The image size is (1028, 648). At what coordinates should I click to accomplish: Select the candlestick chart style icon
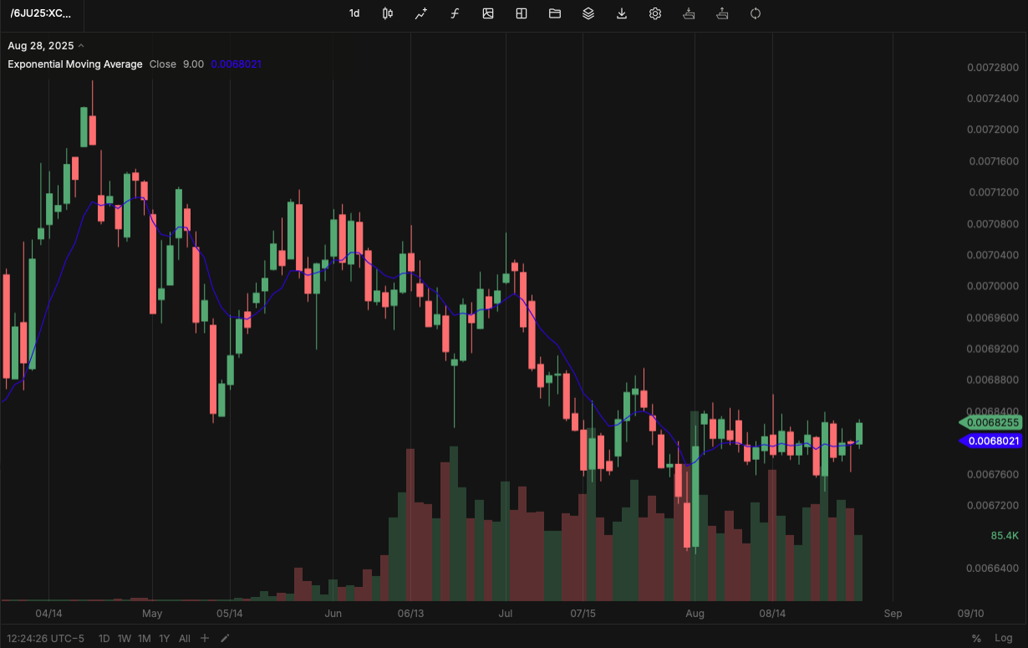point(387,13)
